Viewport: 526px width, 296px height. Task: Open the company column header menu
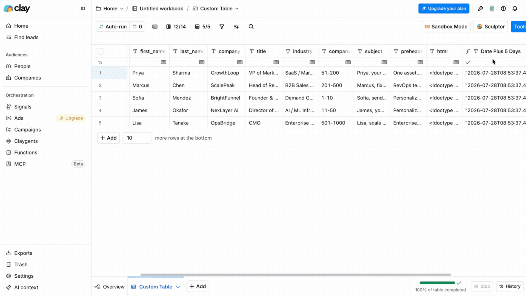(227, 51)
